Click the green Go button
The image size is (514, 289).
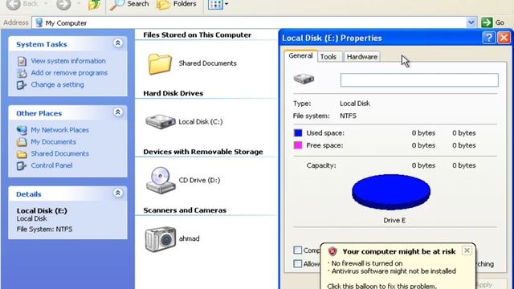coord(492,22)
